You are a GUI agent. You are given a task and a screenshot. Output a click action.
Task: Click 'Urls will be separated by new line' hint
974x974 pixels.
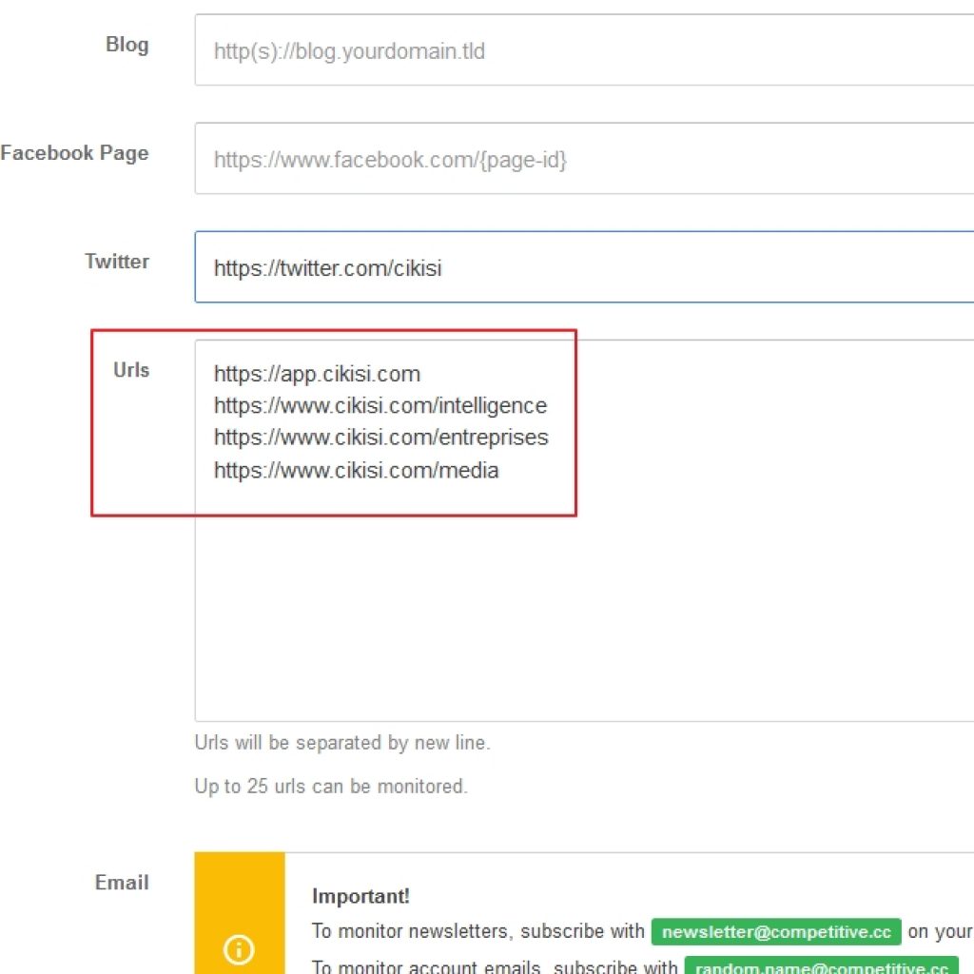(342, 742)
